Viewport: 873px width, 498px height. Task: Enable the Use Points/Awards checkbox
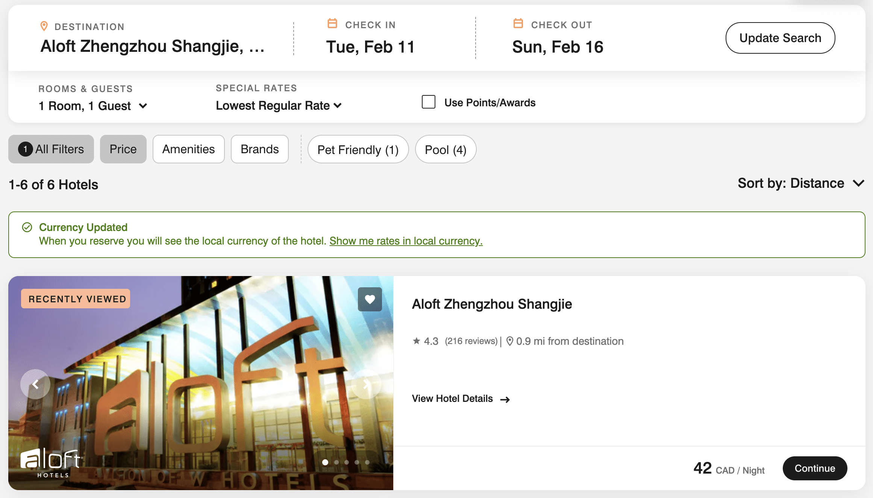(428, 102)
